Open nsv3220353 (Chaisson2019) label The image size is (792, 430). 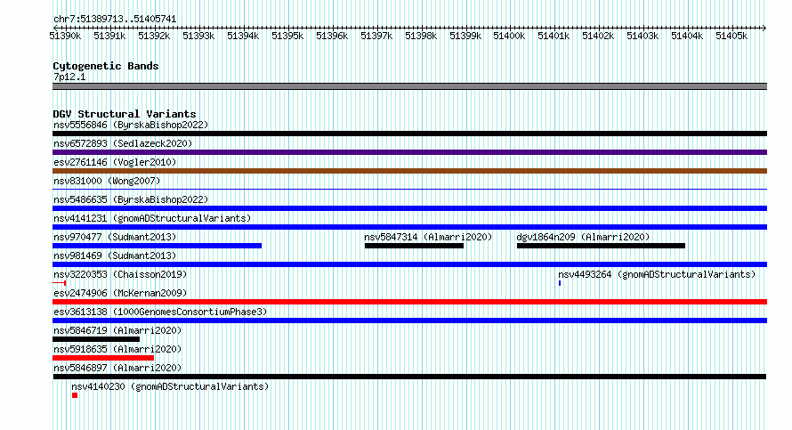[x=120, y=274]
